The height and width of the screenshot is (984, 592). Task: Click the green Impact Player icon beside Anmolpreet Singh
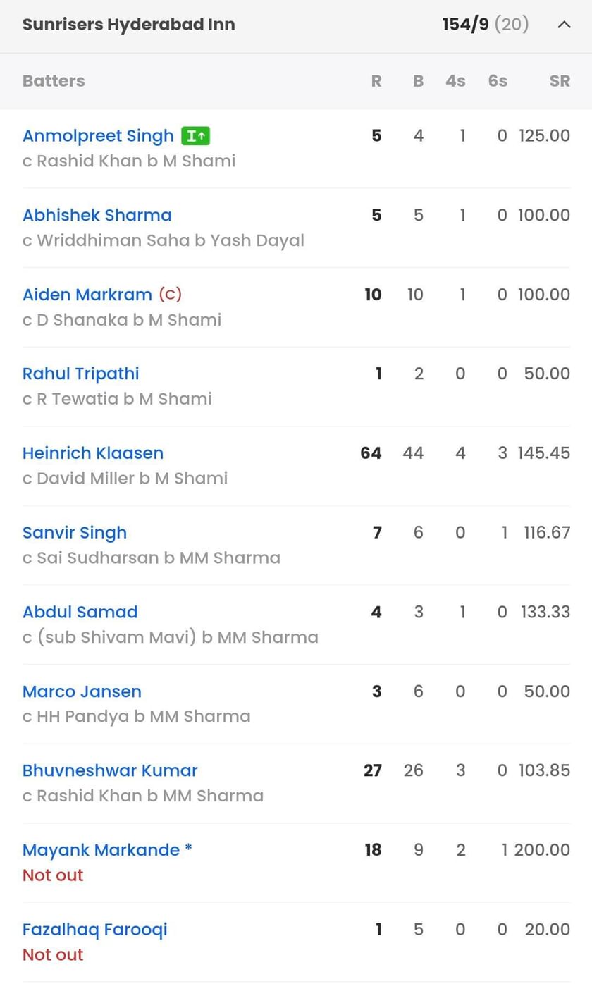194,136
